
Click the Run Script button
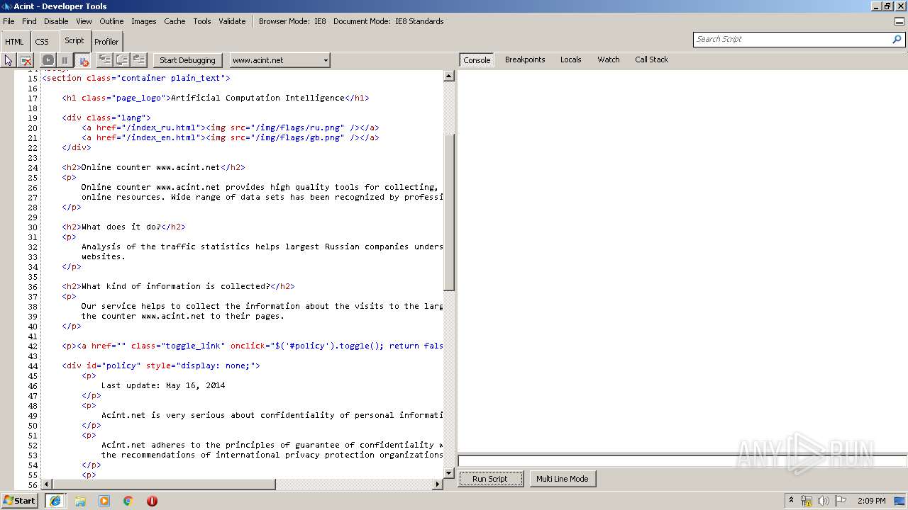click(x=490, y=479)
